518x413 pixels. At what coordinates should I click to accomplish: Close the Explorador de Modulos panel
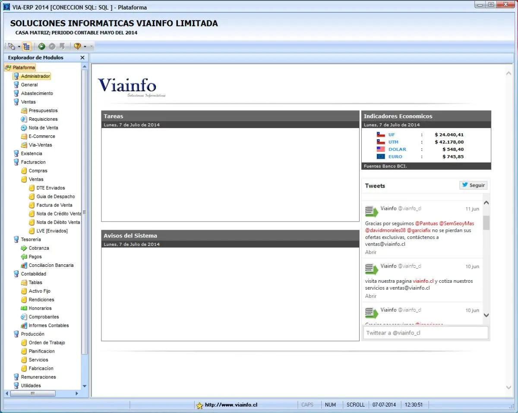(82, 58)
